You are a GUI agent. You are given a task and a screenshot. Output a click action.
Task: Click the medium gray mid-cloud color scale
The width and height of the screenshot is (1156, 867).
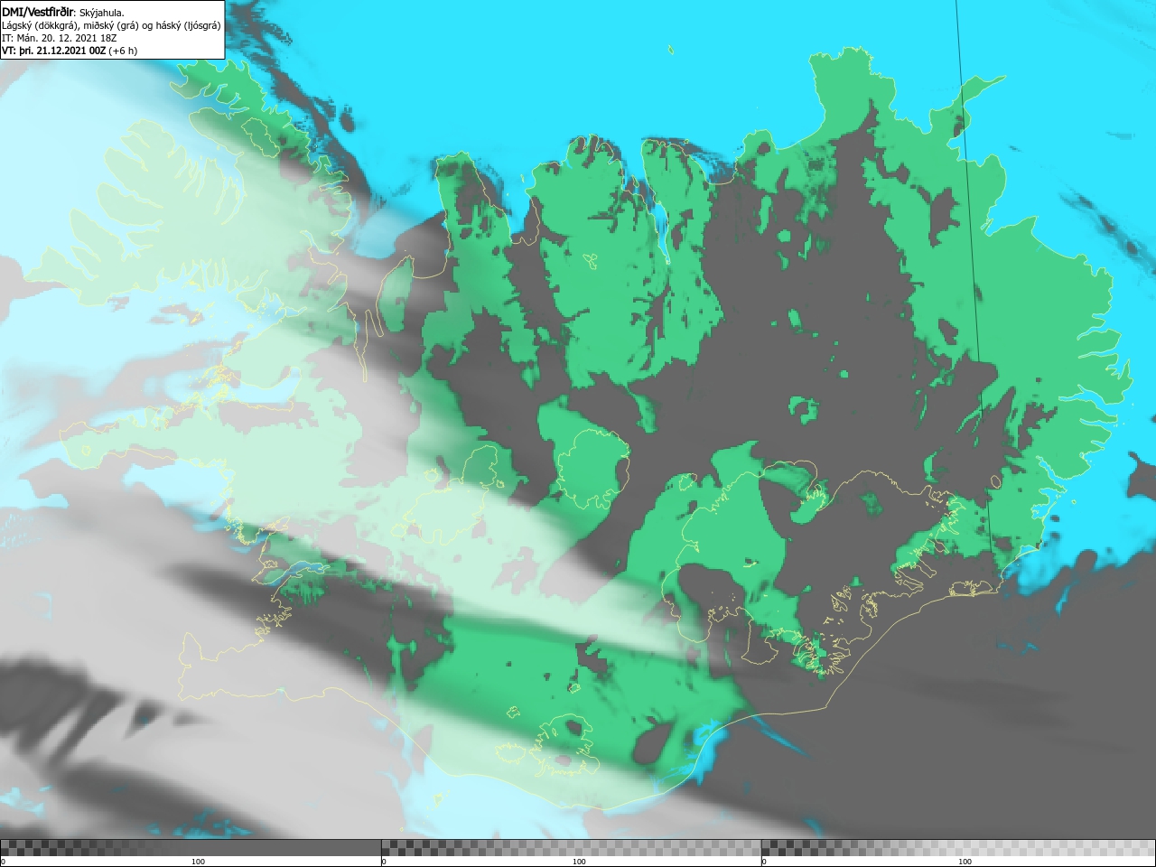(x=571, y=847)
